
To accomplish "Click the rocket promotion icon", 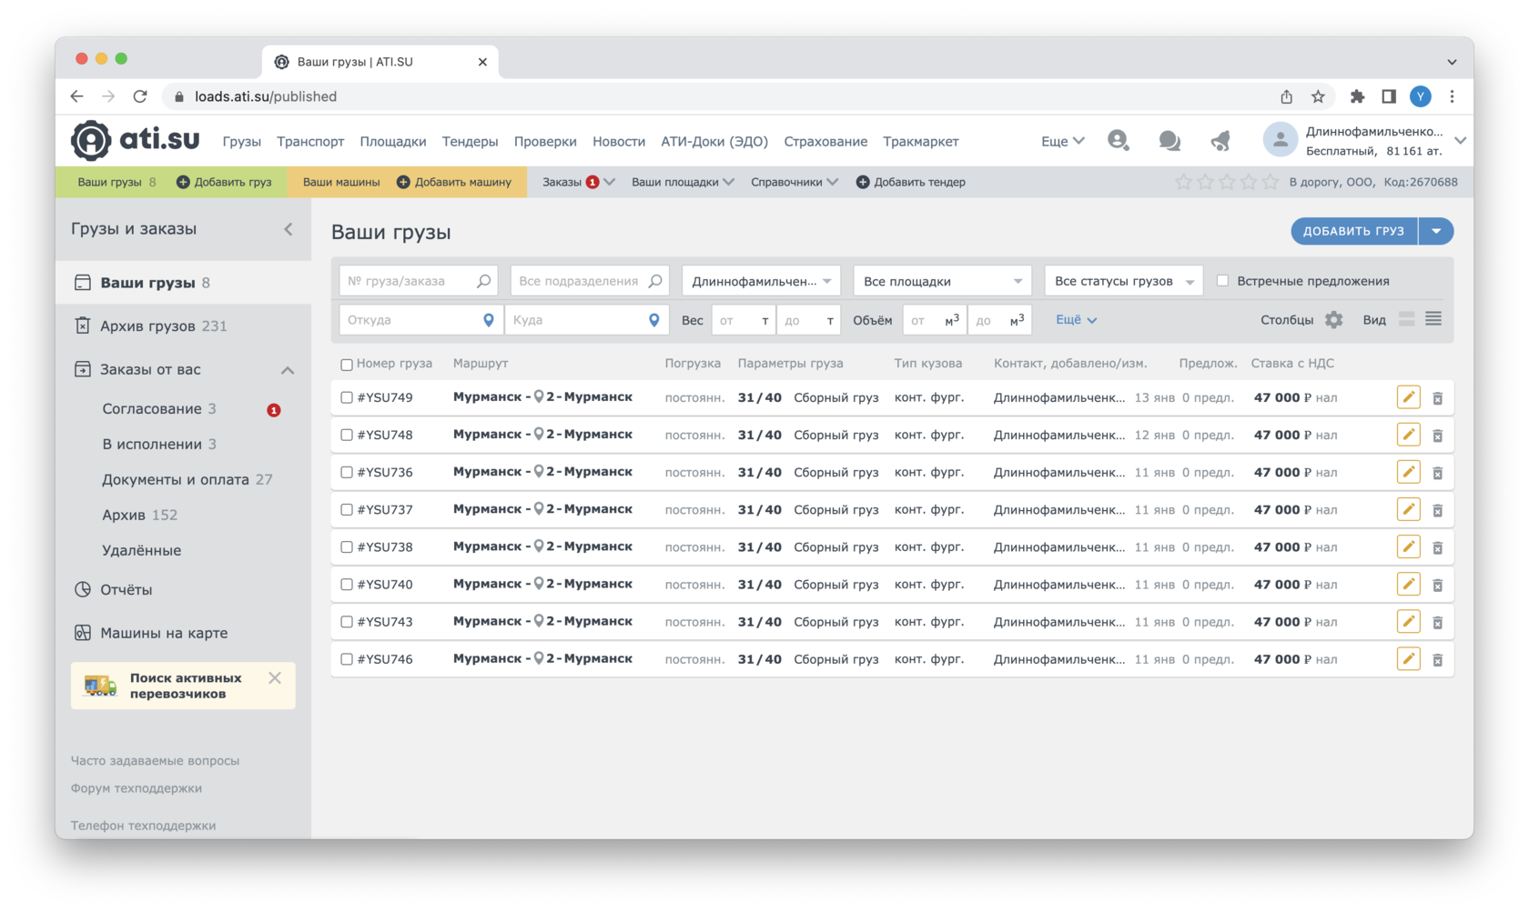I will pyautogui.click(x=1220, y=140).
